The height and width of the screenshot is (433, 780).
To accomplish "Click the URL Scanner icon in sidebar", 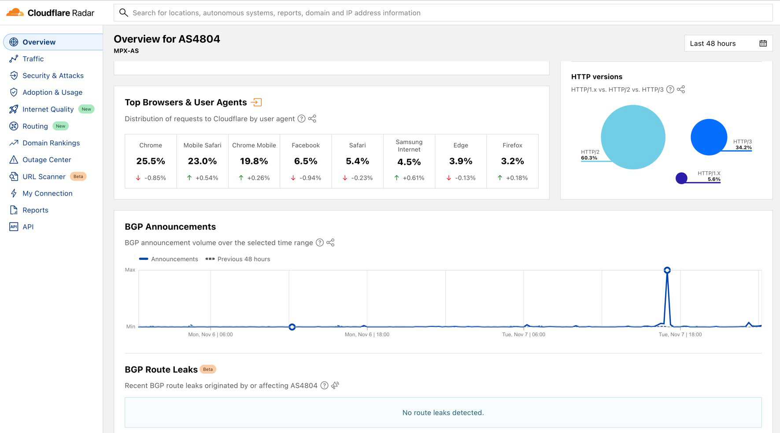I will coord(14,177).
